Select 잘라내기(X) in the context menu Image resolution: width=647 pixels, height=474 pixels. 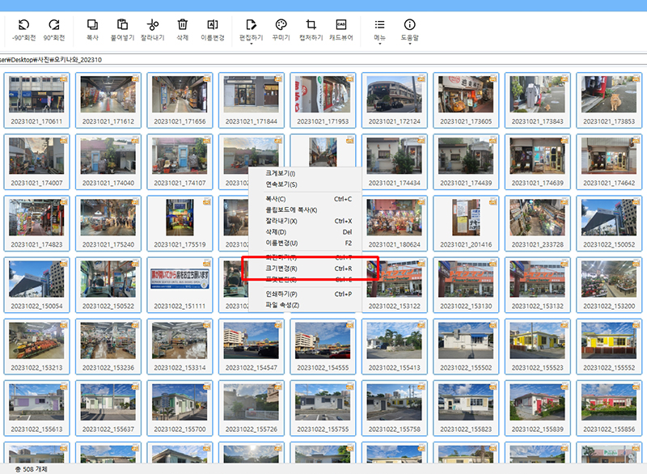tap(306, 221)
